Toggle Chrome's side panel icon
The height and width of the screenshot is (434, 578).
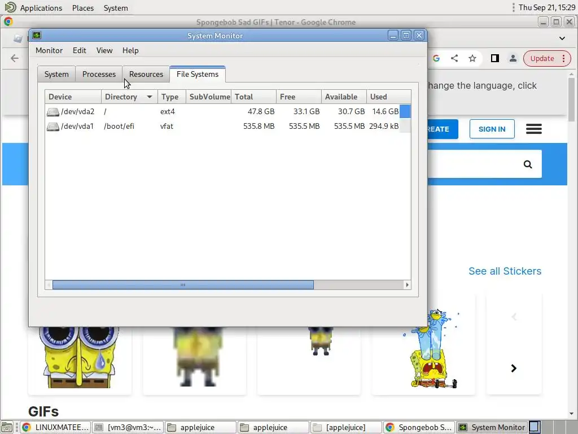(494, 58)
